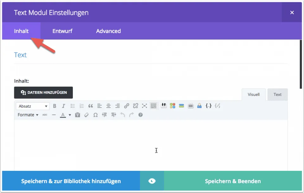Apply italic formatting
The height and width of the screenshot is (193, 304).
(x=63, y=106)
